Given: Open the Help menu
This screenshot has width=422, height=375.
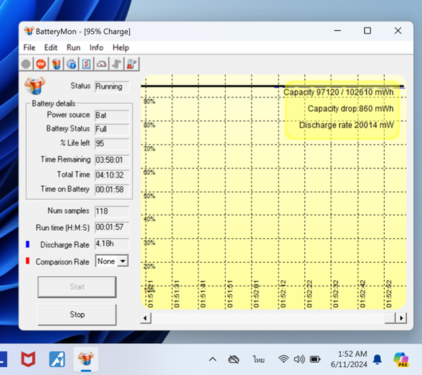Looking at the screenshot, I should [120, 47].
